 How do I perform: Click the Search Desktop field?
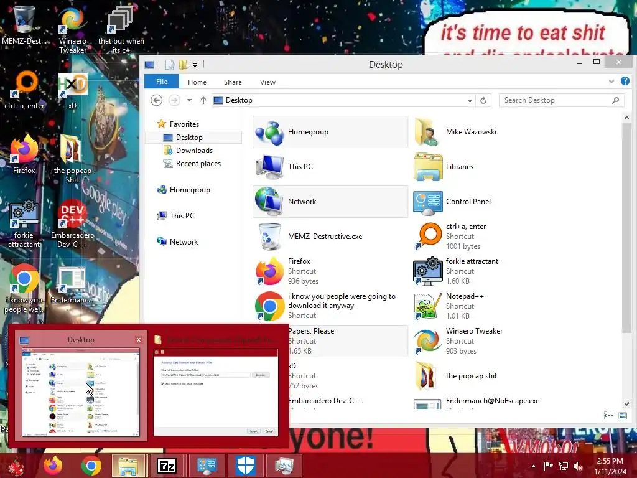coord(562,100)
